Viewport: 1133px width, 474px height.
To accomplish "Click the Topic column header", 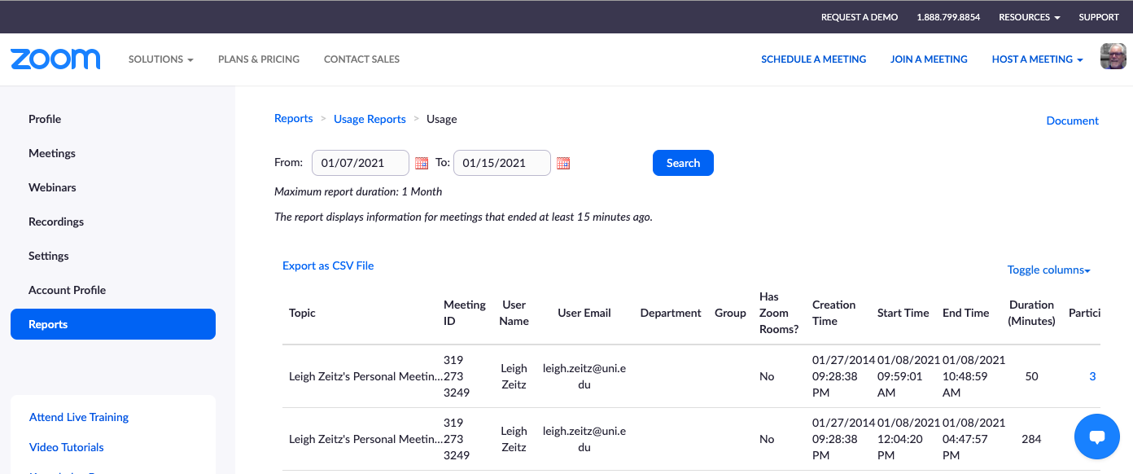I will (x=302, y=313).
